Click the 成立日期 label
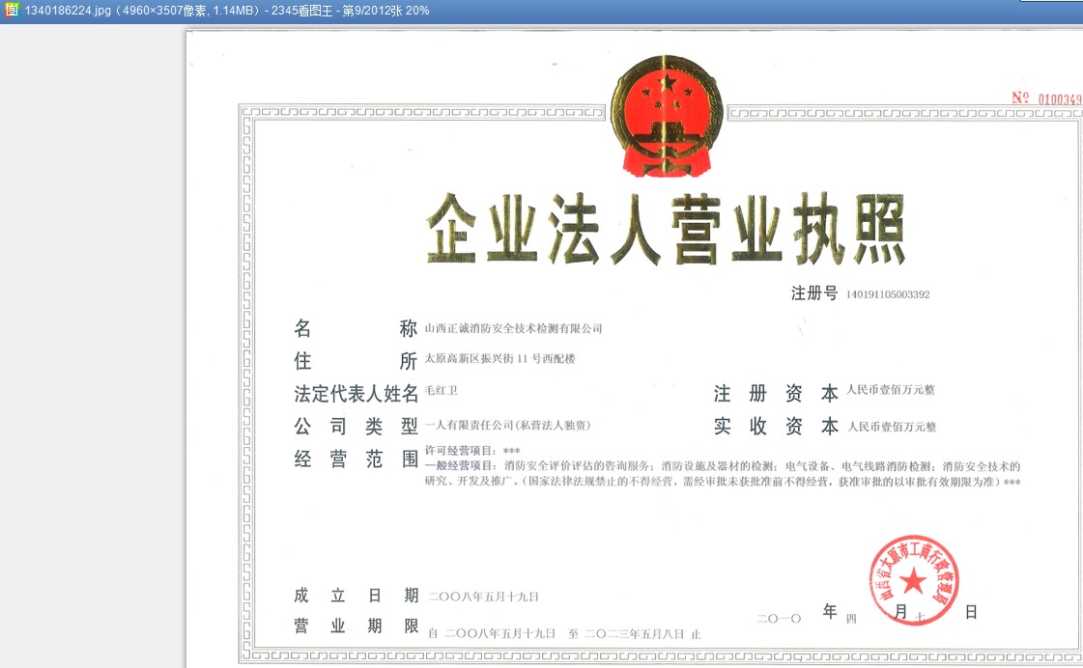1083x668 pixels. tap(356, 595)
